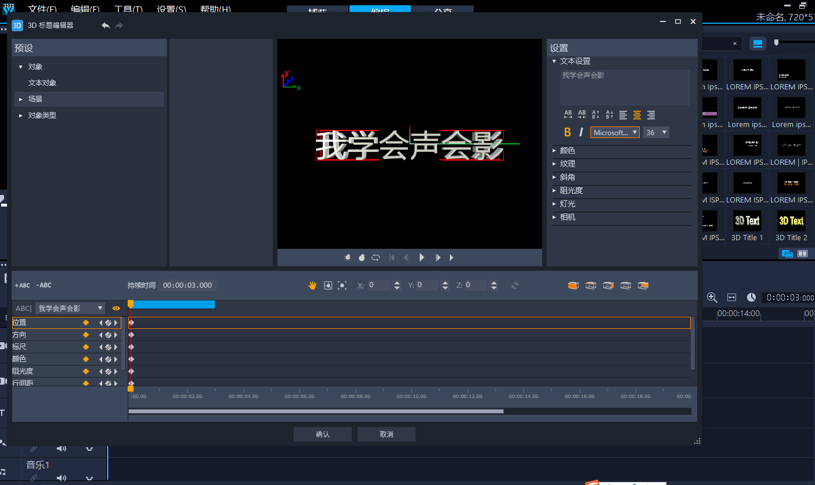Go to next keyframe on 位置 row

coord(116,323)
